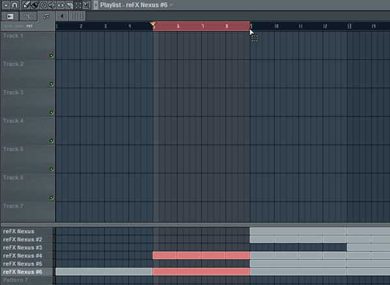Select the Slice tool

pos(69,5)
